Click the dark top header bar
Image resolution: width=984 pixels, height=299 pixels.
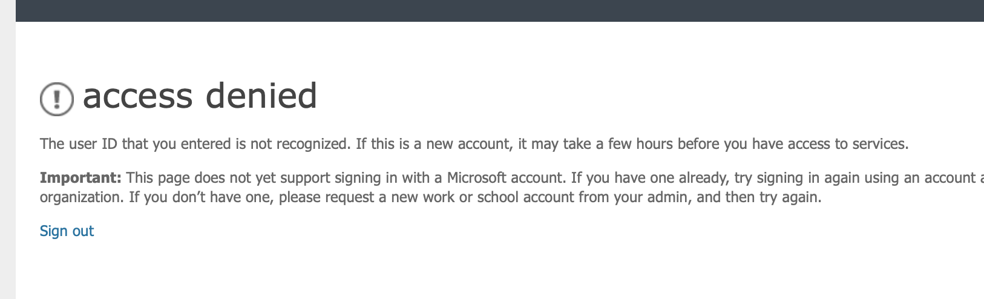500,11
